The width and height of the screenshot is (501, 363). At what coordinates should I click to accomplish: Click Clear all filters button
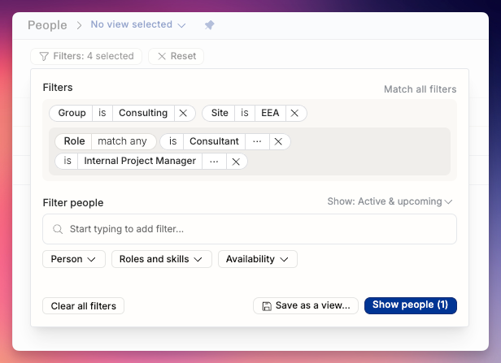[84, 306]
